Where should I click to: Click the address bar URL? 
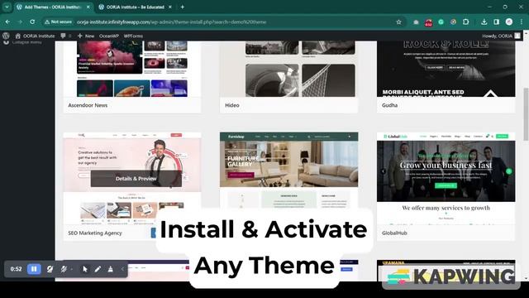pyautogui.click(x=171, y=22)
